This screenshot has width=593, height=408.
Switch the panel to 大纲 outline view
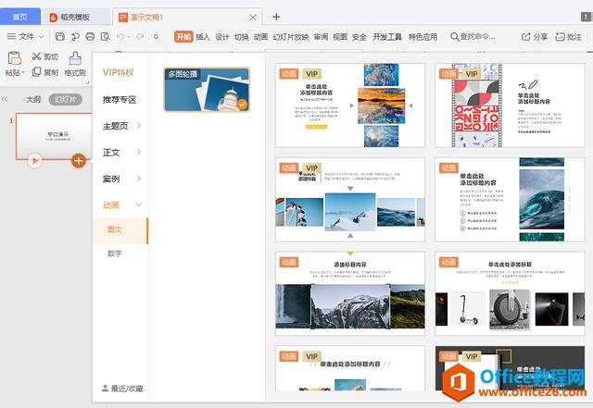[x=33, y=99]
